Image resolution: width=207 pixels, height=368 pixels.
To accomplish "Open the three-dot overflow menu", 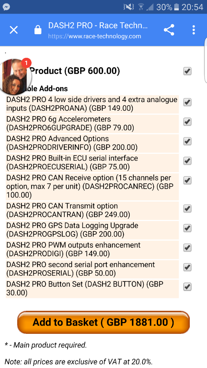I will point(194,30).
